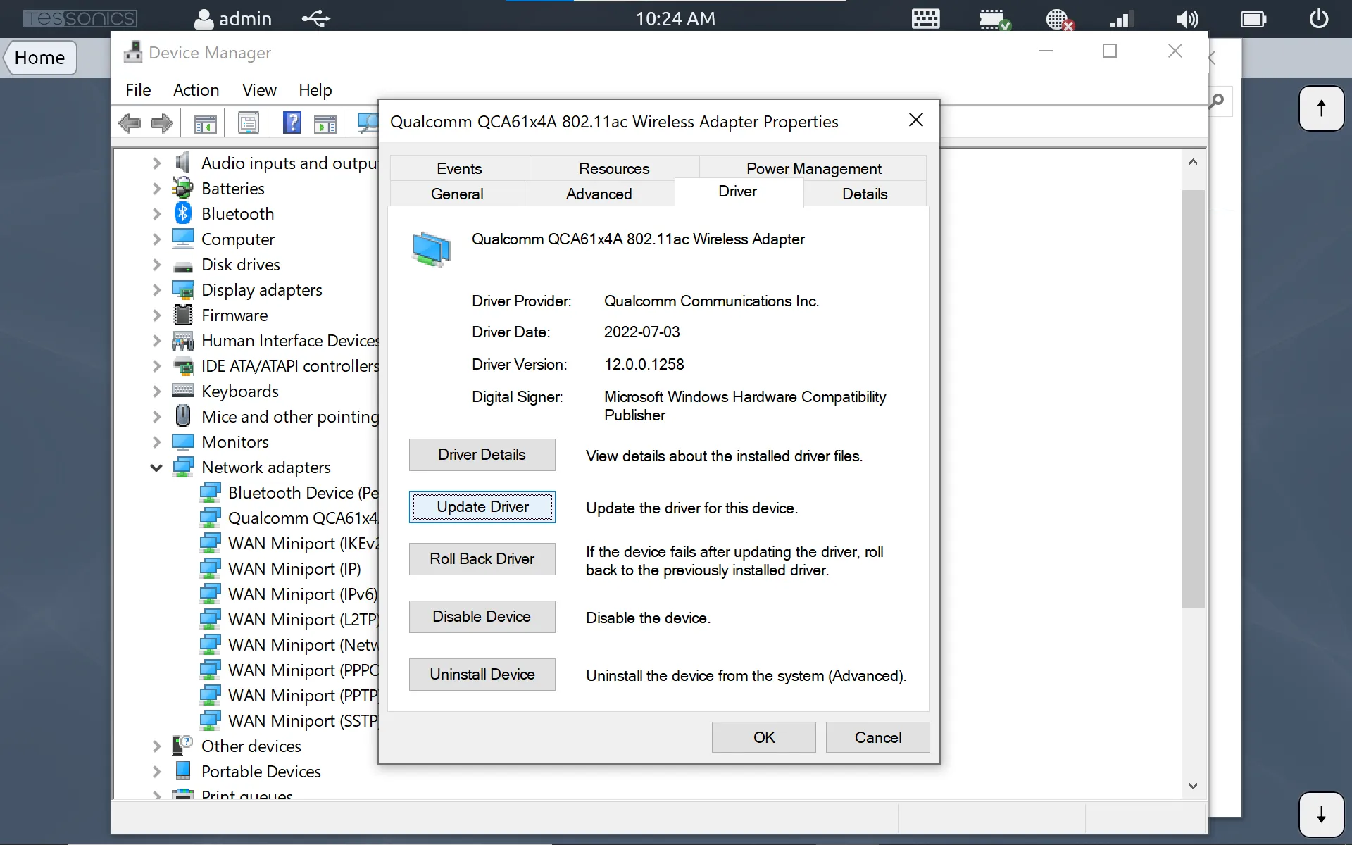This screenshot has width=1352, height=845.
Task: Open the on-screen keyboard from the tray
Action: pos(925,19)
